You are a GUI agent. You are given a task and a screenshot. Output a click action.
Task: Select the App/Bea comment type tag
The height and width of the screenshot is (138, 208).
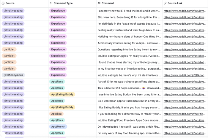pos(56,114)
